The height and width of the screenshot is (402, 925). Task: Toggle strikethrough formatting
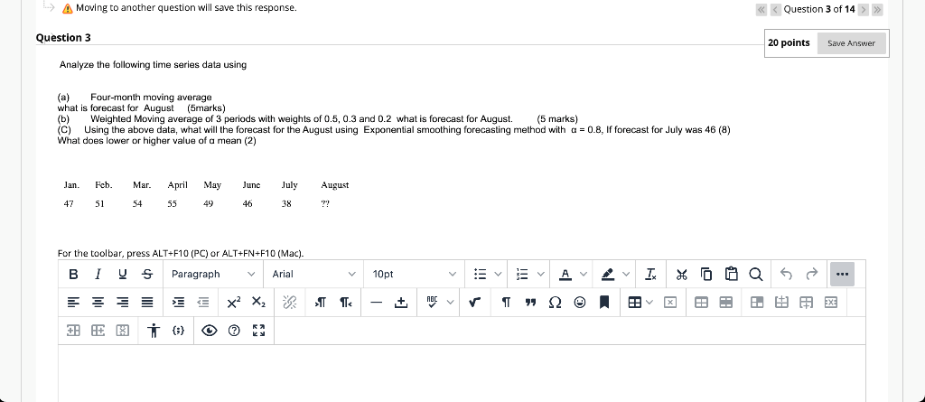point(147,274)
